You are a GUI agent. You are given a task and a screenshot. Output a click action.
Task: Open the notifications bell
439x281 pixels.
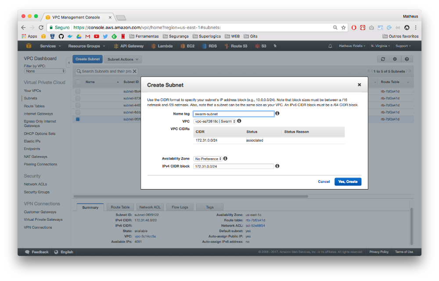330,46
